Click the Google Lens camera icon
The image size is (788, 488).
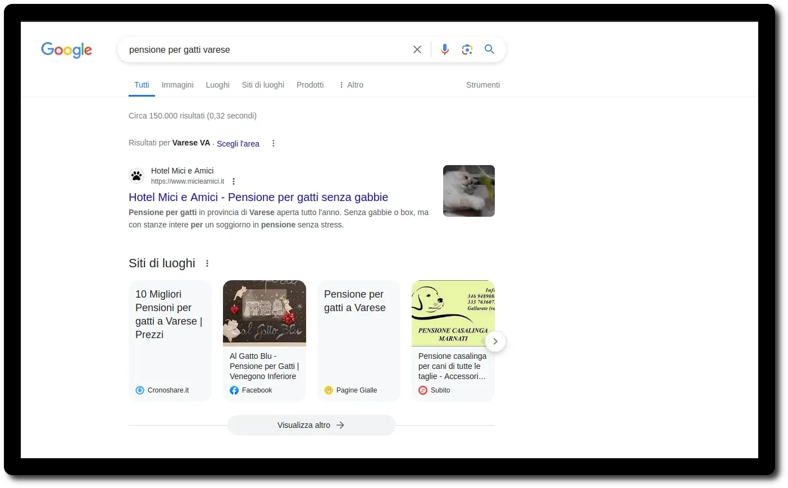coord(467,49)
